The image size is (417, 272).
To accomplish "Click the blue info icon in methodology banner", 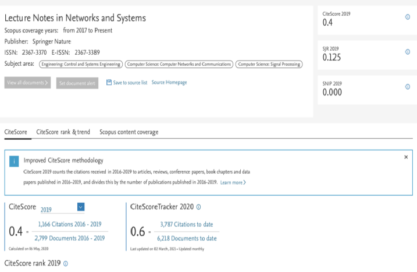I will click(x=14, y=161).
